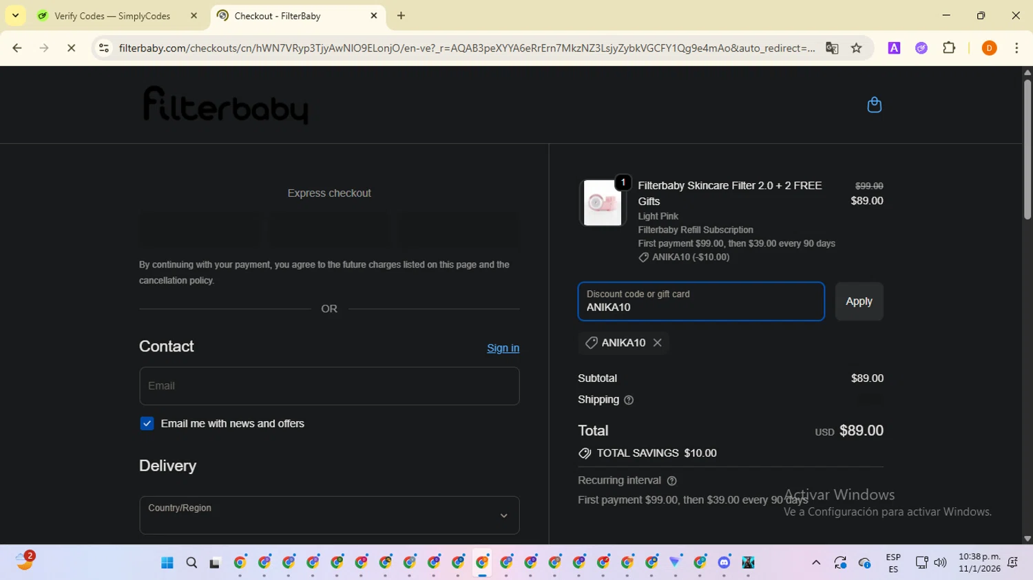Focus the discount code or gift card field
Screen dimensions: 1033x580
point(701,301)
